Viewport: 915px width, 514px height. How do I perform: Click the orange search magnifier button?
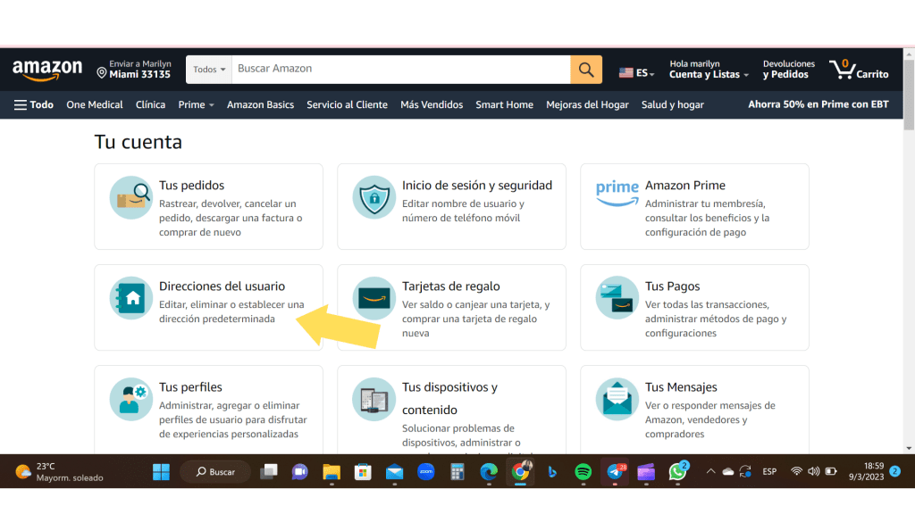pos(586,70)
